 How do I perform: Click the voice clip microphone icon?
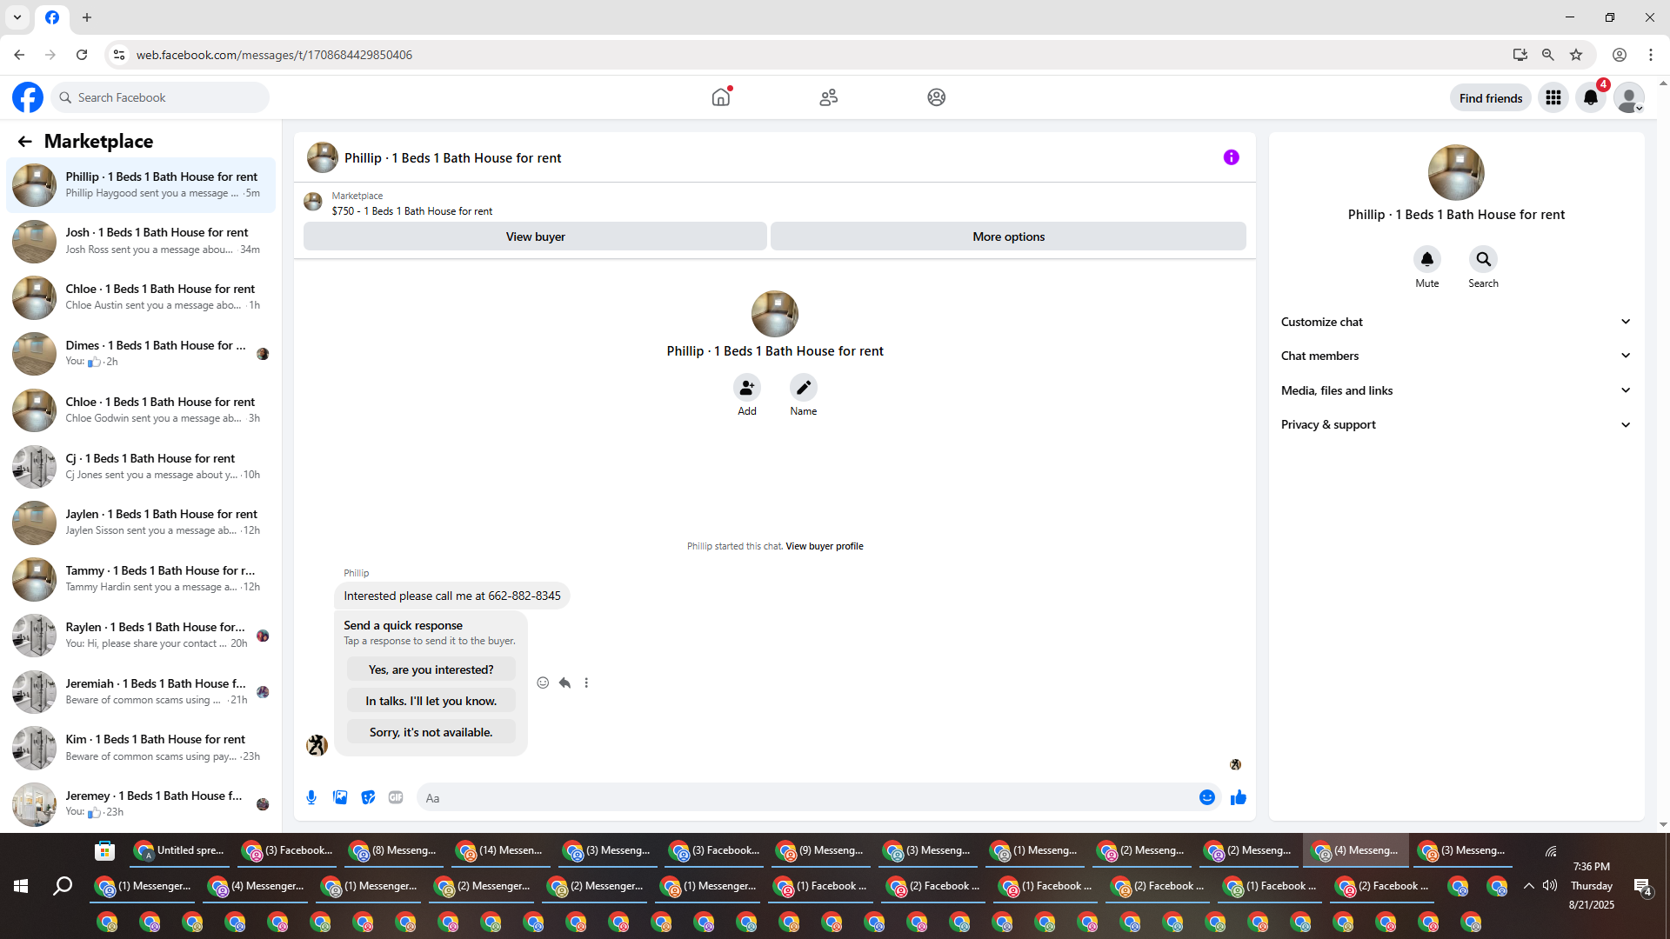click(311, 797)
